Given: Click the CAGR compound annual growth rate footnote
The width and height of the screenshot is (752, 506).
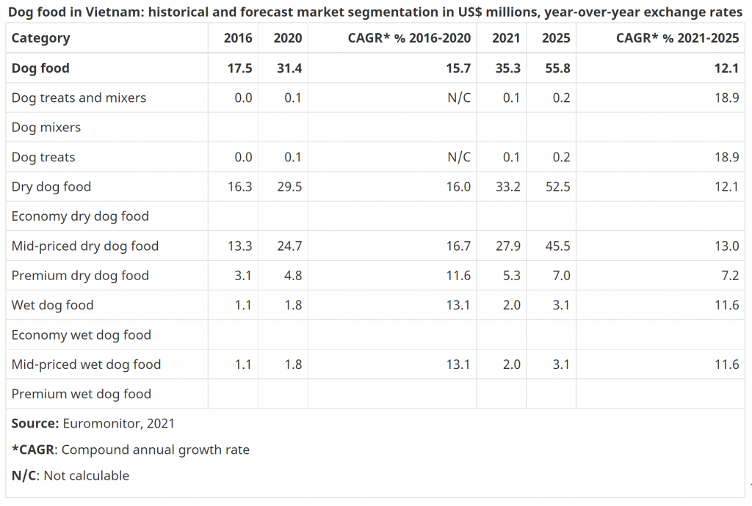Looking at the screenshot, I should 131,450.
